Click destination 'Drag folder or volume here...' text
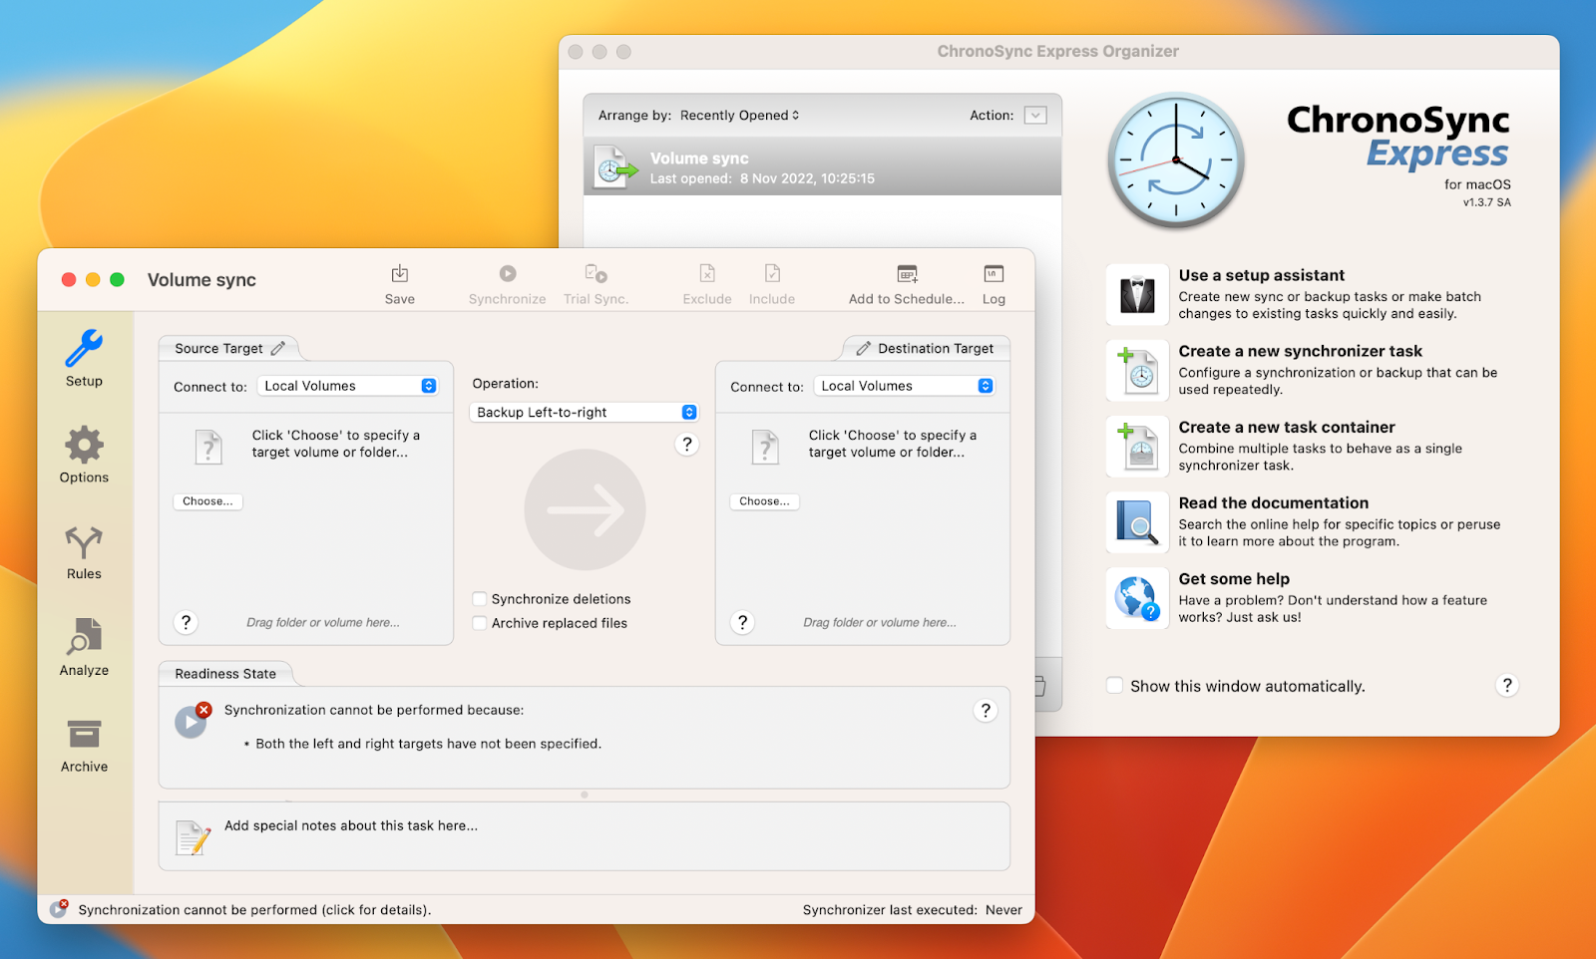The image size is (1596, 959). point(880,622)
